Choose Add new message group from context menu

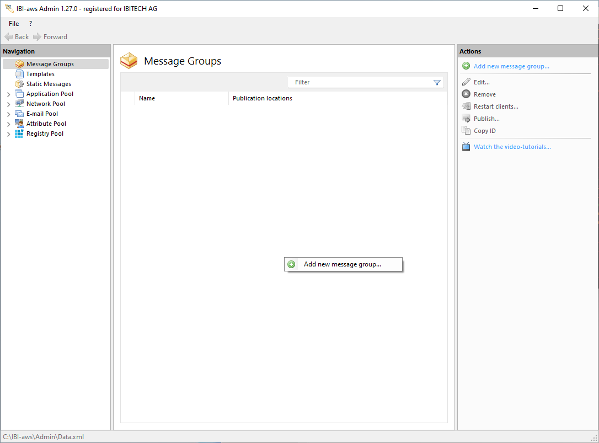(342, 264)
